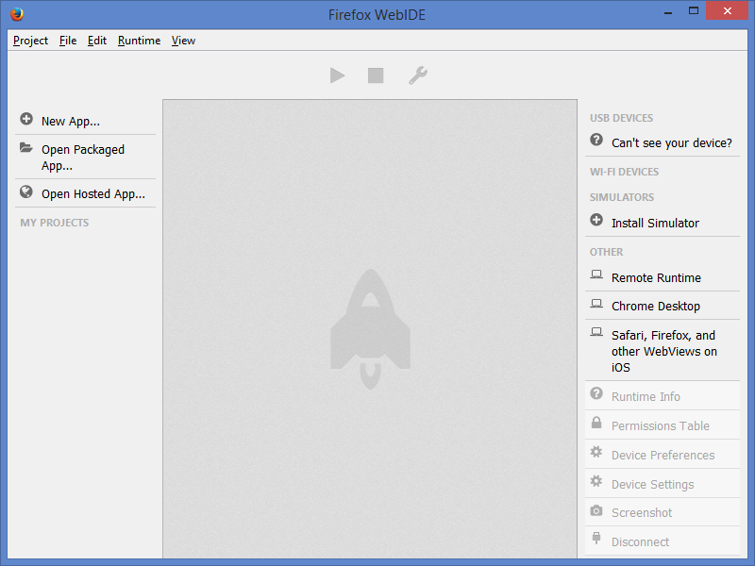Click the Disconnect entry
755x566 pixels.
[x=663, y=541]
